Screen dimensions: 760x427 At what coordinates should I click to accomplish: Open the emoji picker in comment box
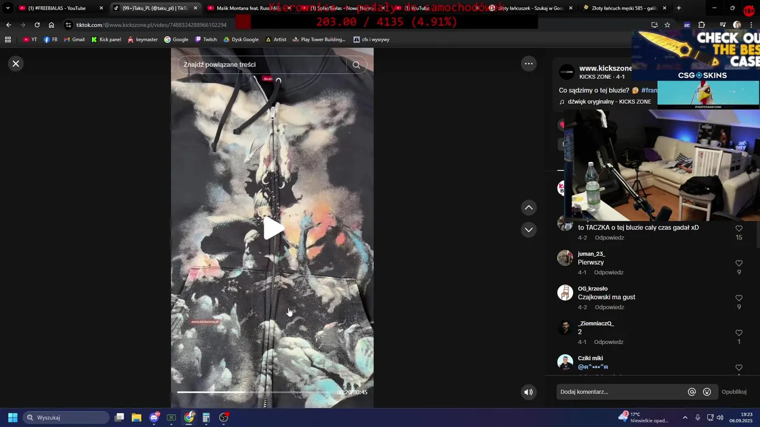[707, 392]
